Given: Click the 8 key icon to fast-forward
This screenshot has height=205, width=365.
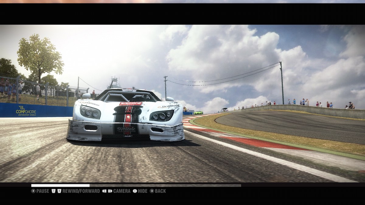Looking at the screenshot, I should click(x=59, y=191).
